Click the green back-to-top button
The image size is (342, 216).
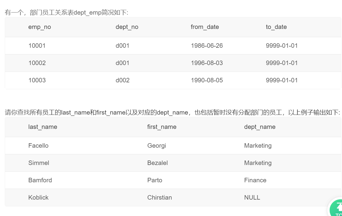click(x=337, y=209)
